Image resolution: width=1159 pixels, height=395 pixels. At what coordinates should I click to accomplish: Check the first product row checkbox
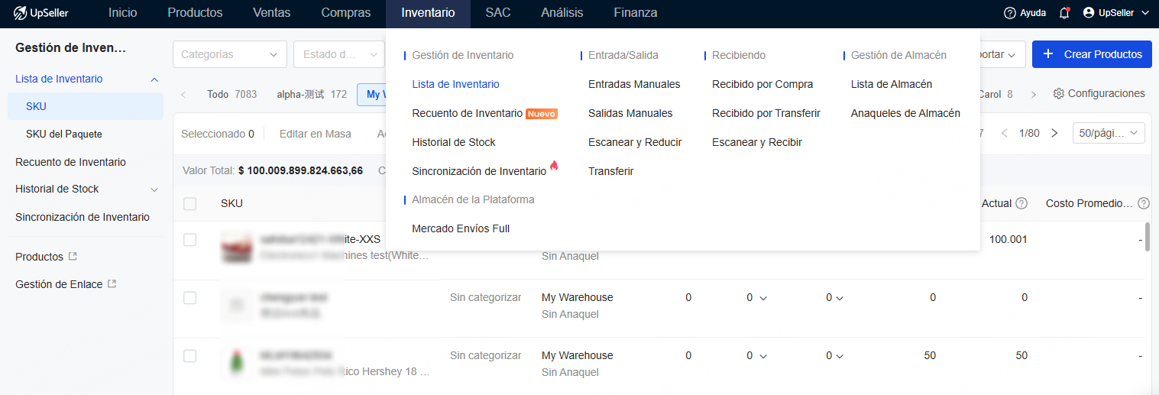(x=190, y=240)
